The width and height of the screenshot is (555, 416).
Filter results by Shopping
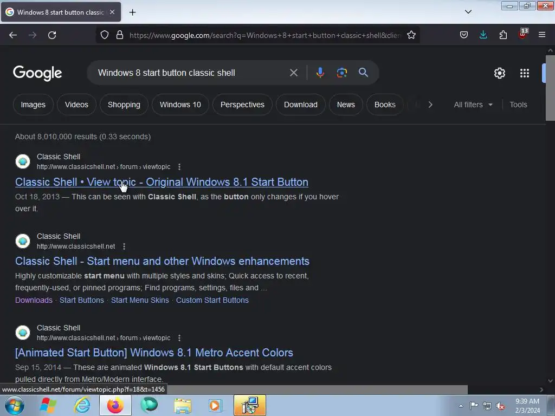(x=124, y=105)
